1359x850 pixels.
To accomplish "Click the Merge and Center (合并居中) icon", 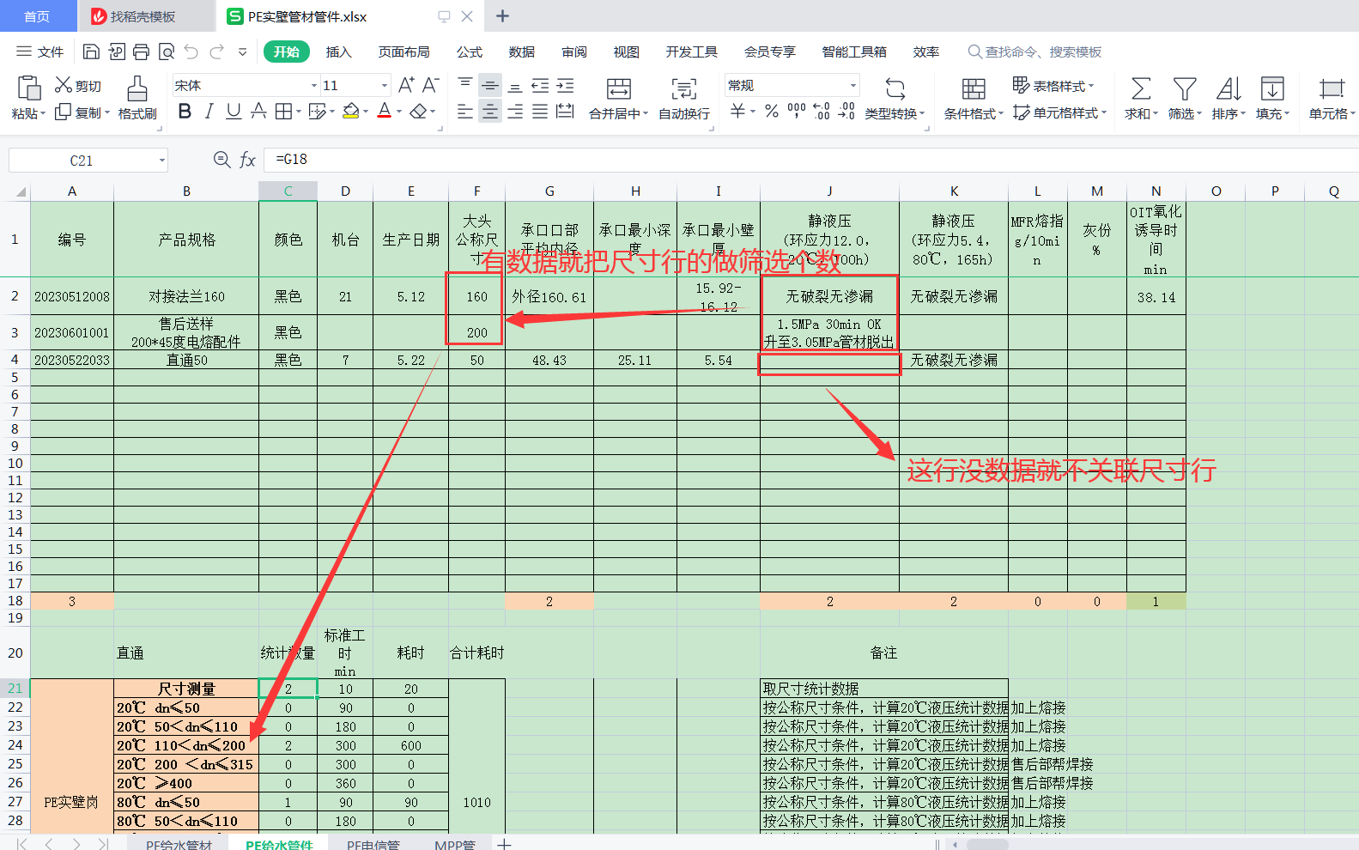I will tap(619, 88).
